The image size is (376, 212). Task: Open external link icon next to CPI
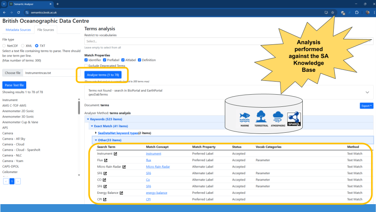point(105,199)
